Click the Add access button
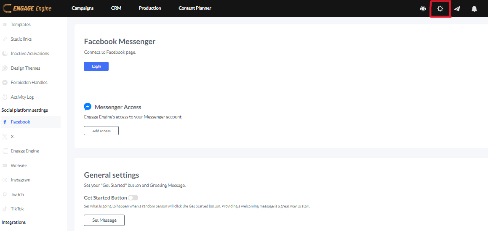Viewport: 488px width, 231px height. (101, 131)
